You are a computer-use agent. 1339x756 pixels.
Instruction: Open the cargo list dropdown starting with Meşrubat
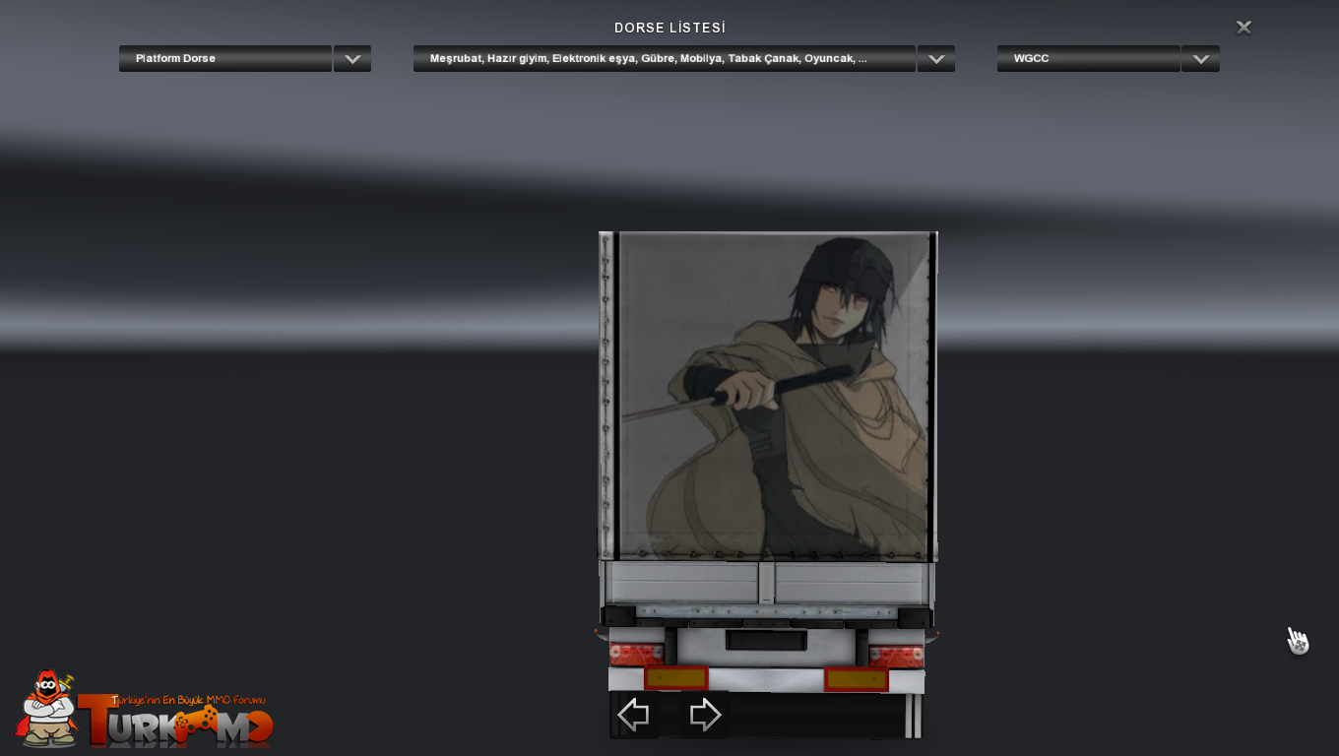[x=665, y=58]
